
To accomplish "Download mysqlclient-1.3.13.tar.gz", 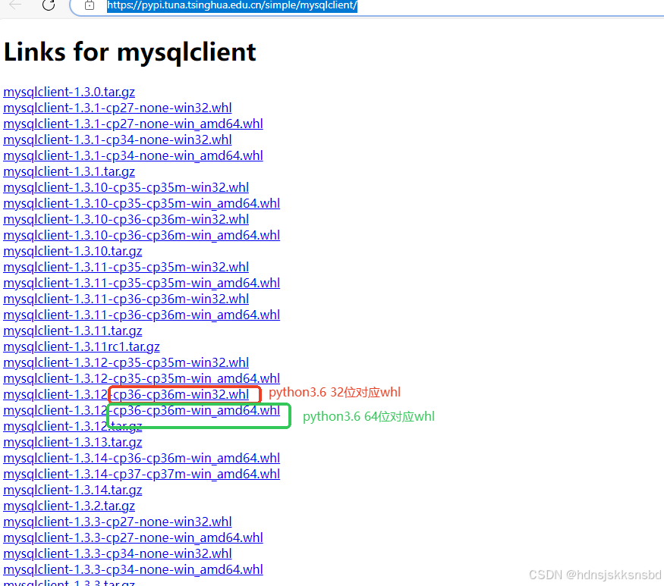I will click(73, 442).
